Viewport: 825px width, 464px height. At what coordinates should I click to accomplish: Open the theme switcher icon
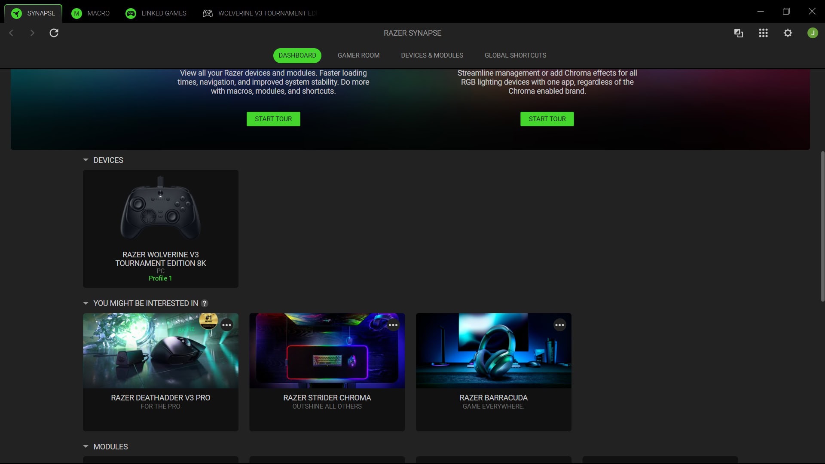coord(739,33)
